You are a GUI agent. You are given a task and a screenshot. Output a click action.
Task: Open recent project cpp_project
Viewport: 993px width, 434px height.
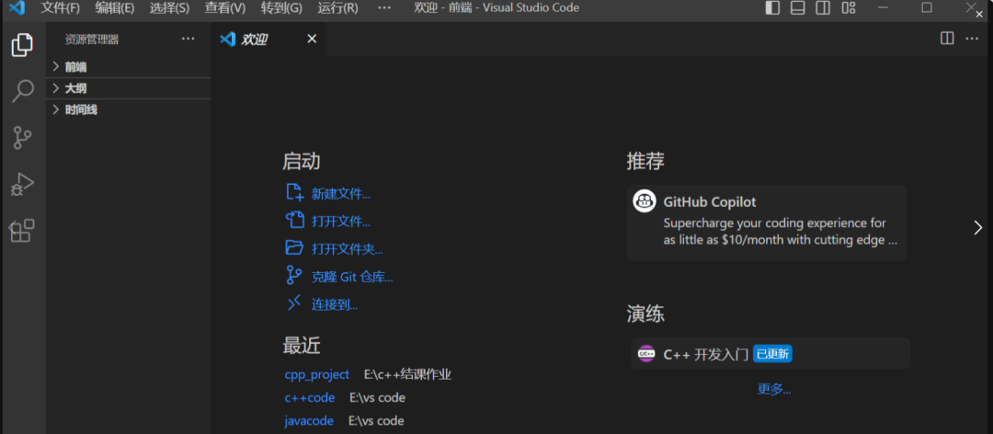pyautogui.click(x=316, y=374)
